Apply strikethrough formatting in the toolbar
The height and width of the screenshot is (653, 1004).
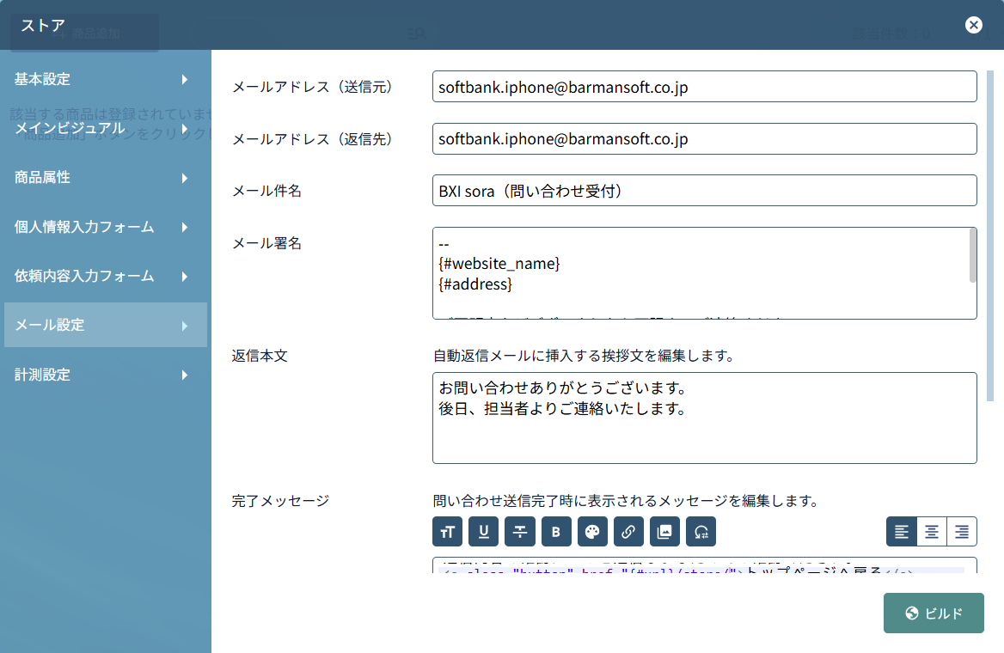point(520,531)
